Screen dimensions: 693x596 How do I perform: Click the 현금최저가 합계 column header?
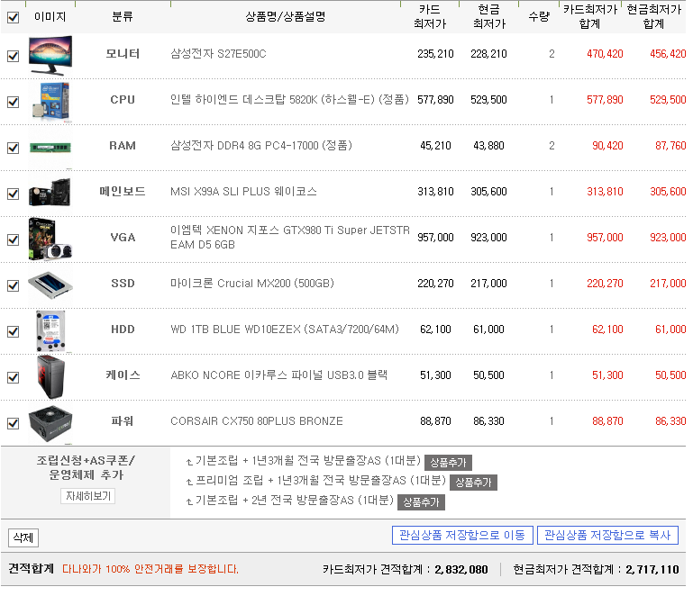point(653,17)
